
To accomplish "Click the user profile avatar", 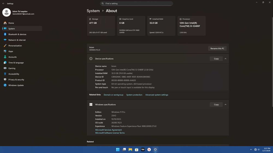I will pyautogui.click(x=7, y=13).
